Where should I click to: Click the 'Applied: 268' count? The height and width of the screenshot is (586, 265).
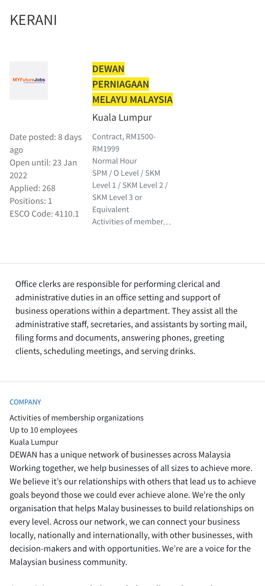(x=33, y=188)
